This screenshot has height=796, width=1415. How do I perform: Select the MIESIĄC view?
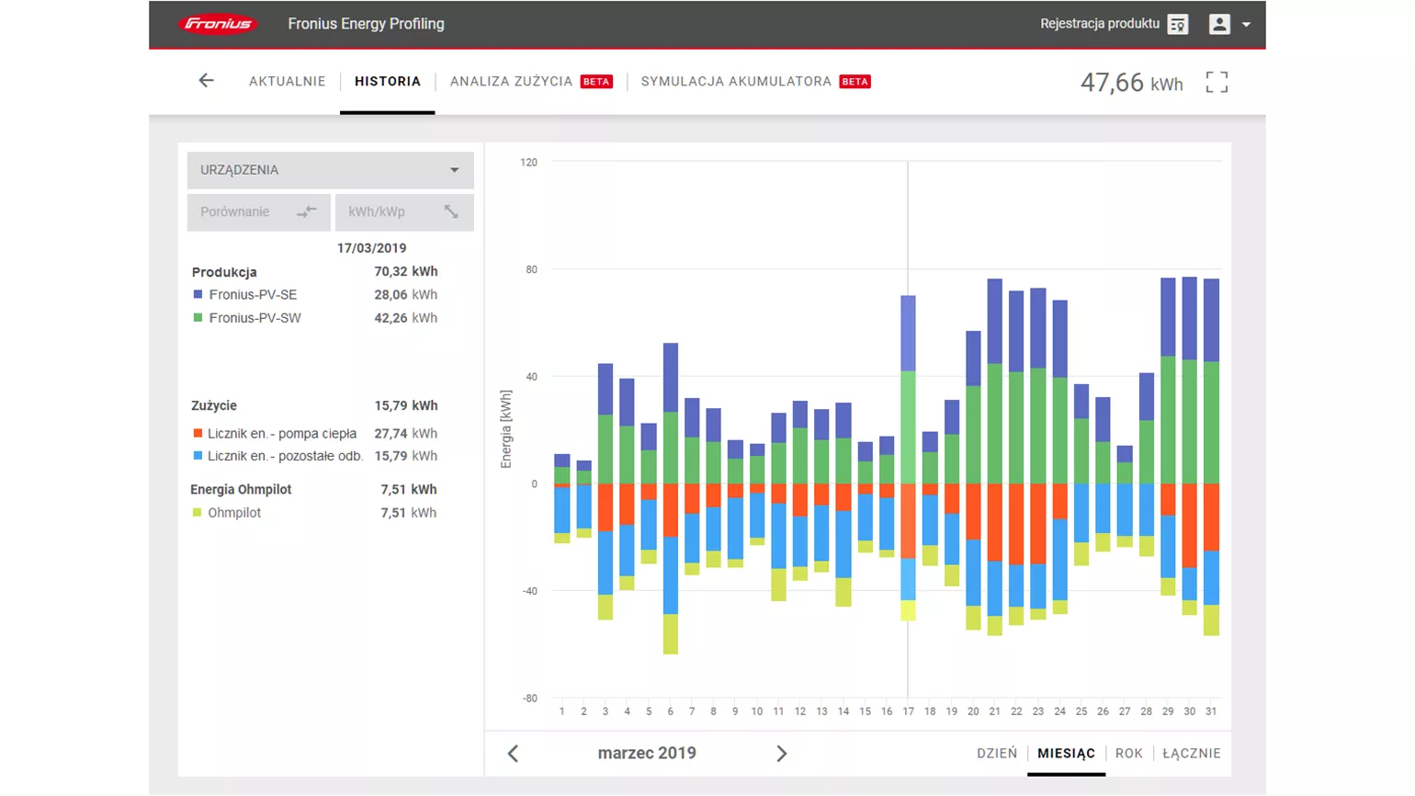(1066, 754)
